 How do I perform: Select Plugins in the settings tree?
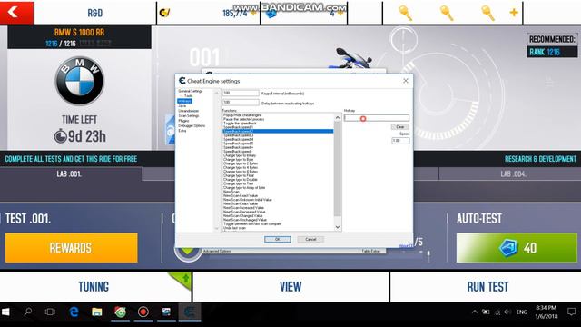pos(183,121)
